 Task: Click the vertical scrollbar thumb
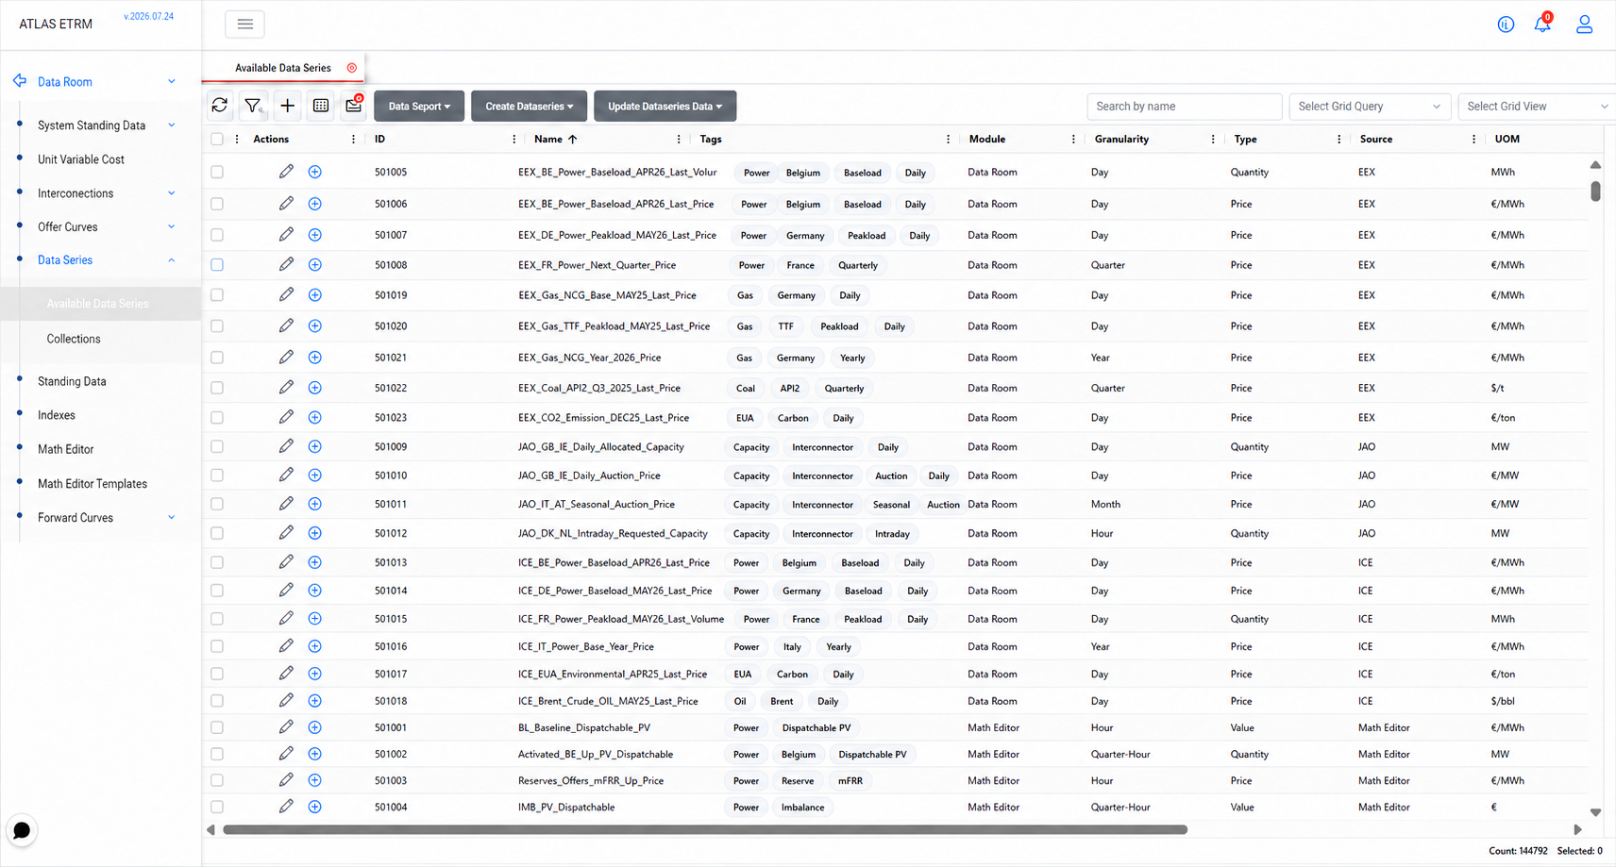click(x=1595, y=191)
